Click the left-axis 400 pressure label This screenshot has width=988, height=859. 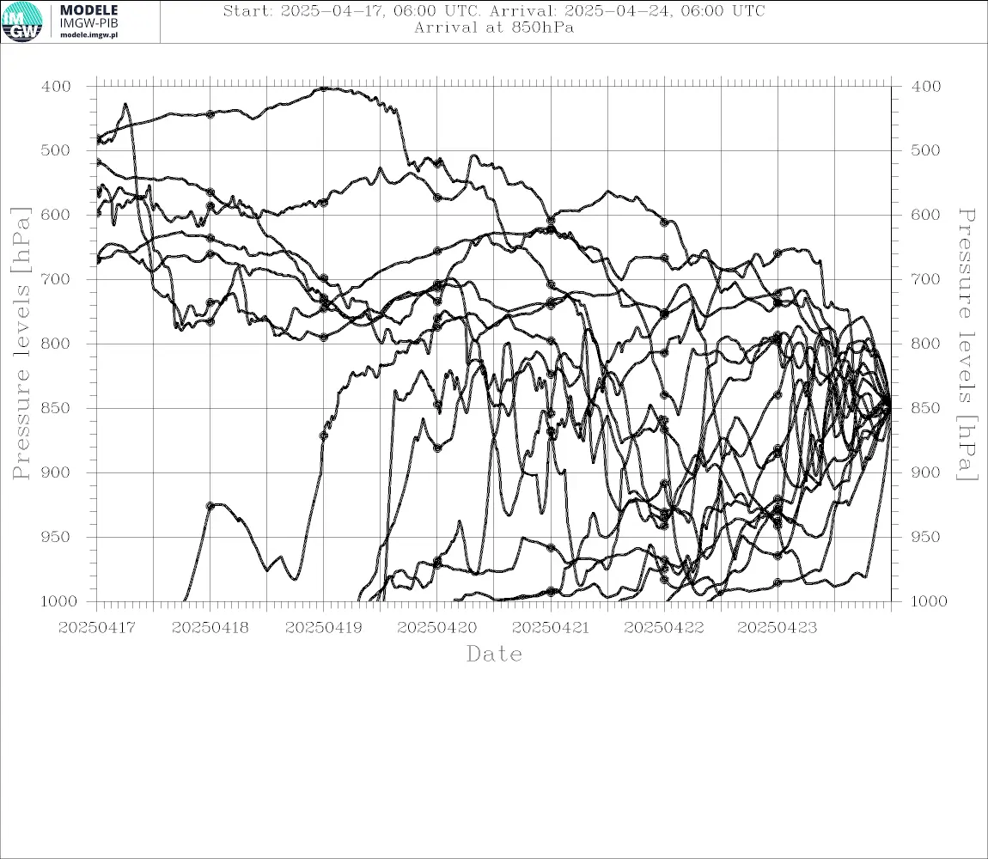coord(56,87)
